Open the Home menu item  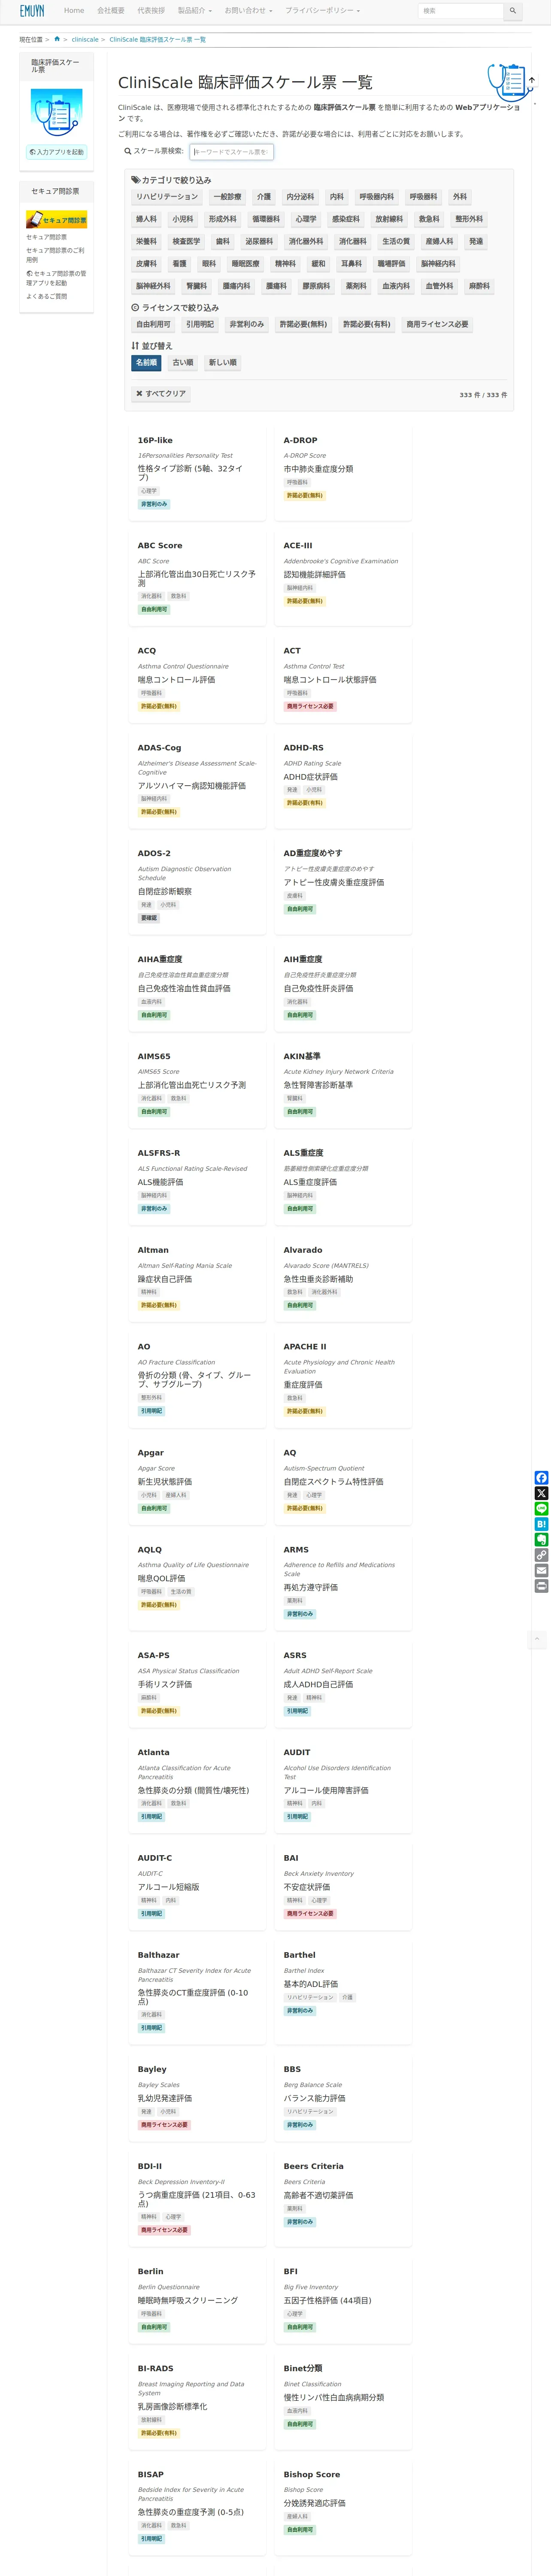(74, 11)
